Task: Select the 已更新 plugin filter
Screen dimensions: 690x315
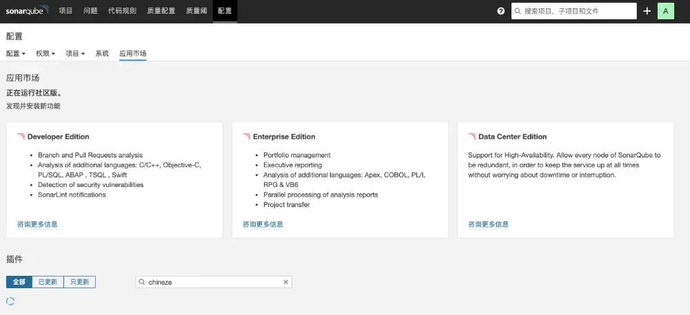Action: (x=48, y=282)
